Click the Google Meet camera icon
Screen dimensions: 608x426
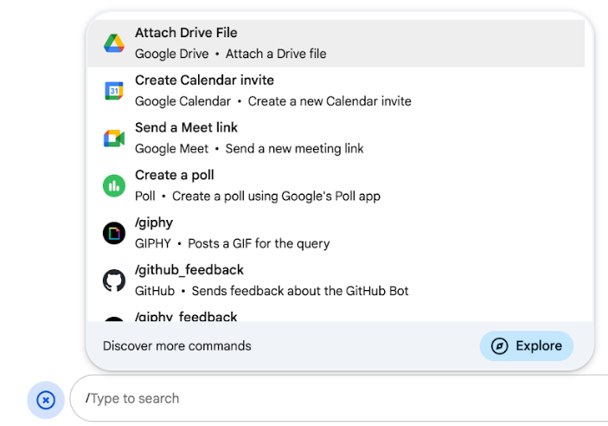[114, 139]
